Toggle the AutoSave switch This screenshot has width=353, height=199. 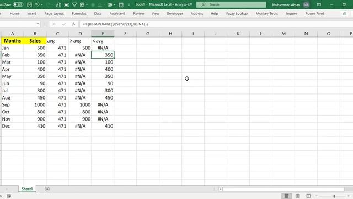pos(18,4)
